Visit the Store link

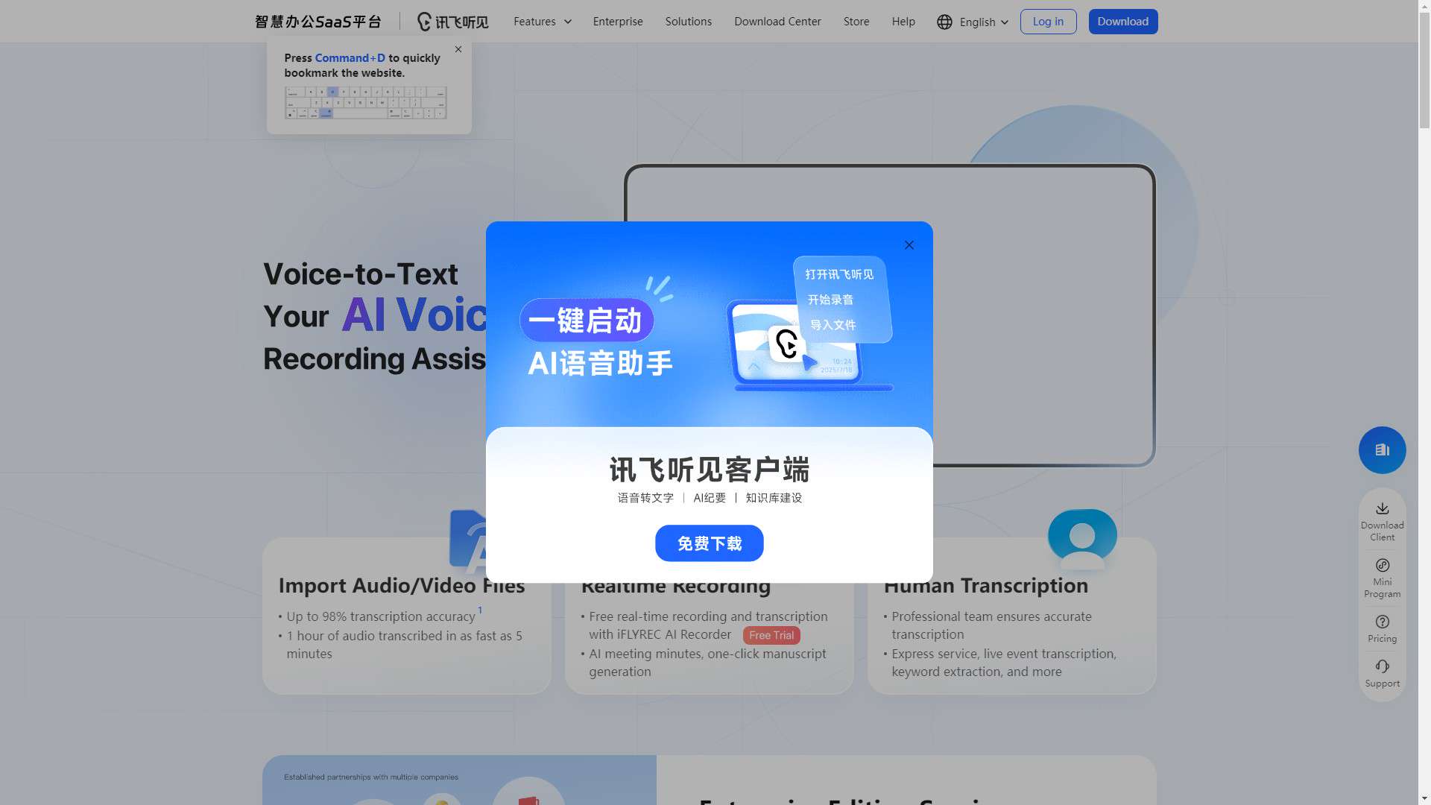pos(856,22)
